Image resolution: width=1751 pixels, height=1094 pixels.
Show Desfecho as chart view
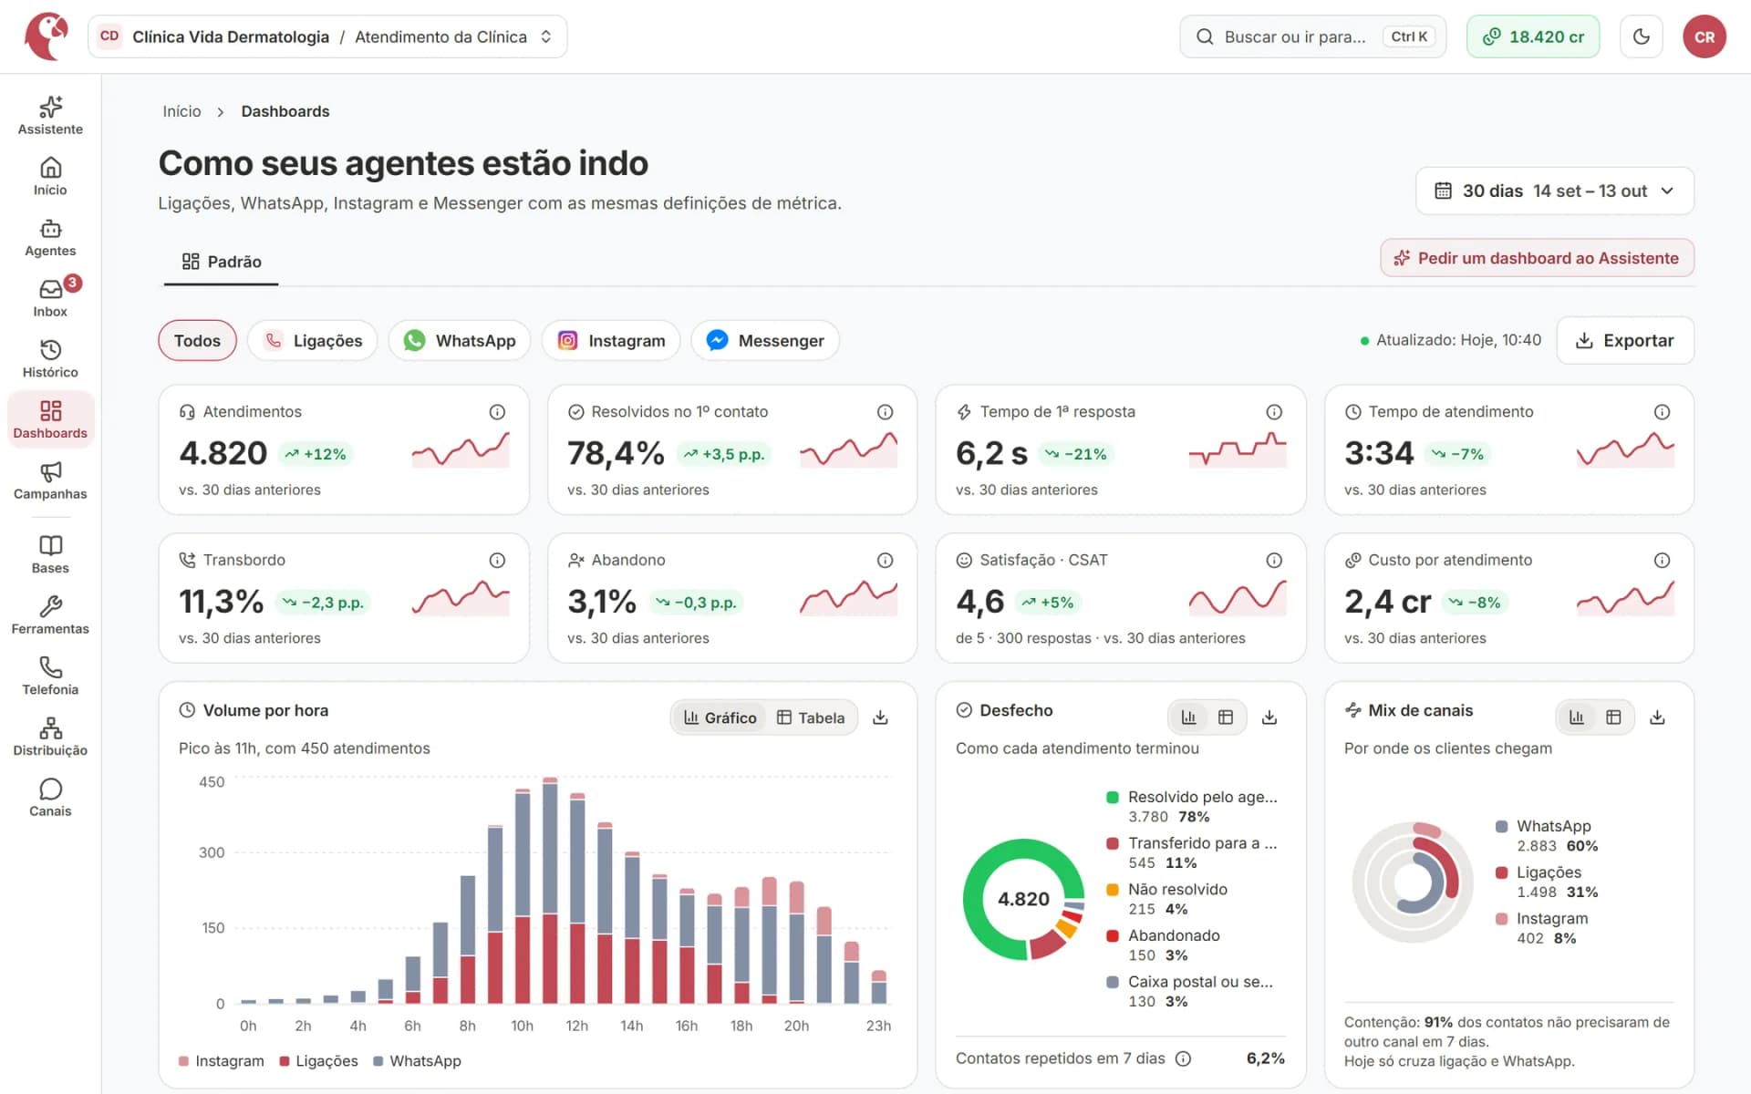coord(1188,717)
